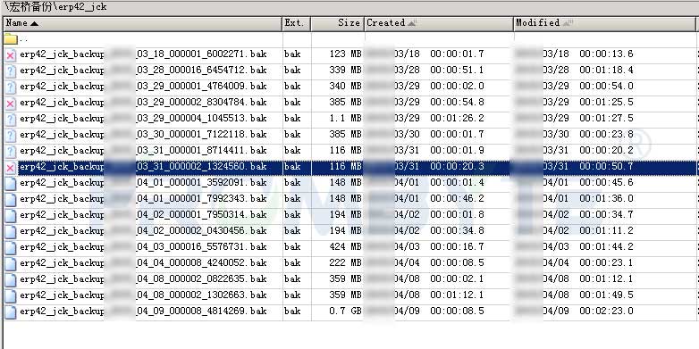
Task: Click the parent folder ".." icon
Action: [x=10, y=39]
